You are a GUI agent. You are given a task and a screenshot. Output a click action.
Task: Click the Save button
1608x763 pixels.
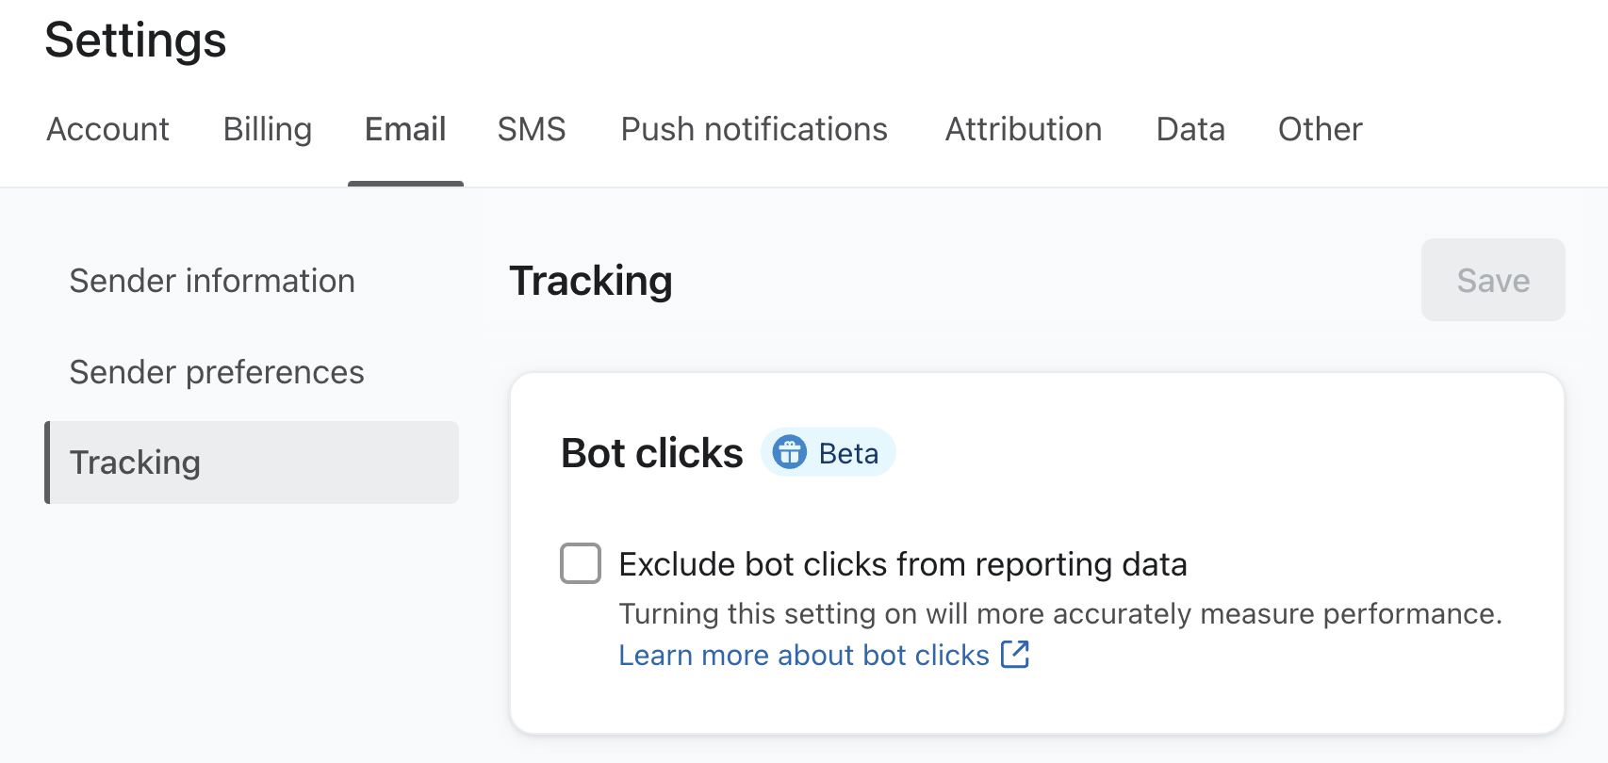pos(1492,280)
